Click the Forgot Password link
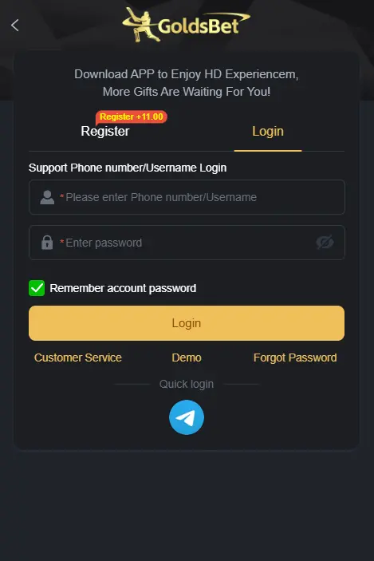 pyautogui.click(x=295, y=358)
